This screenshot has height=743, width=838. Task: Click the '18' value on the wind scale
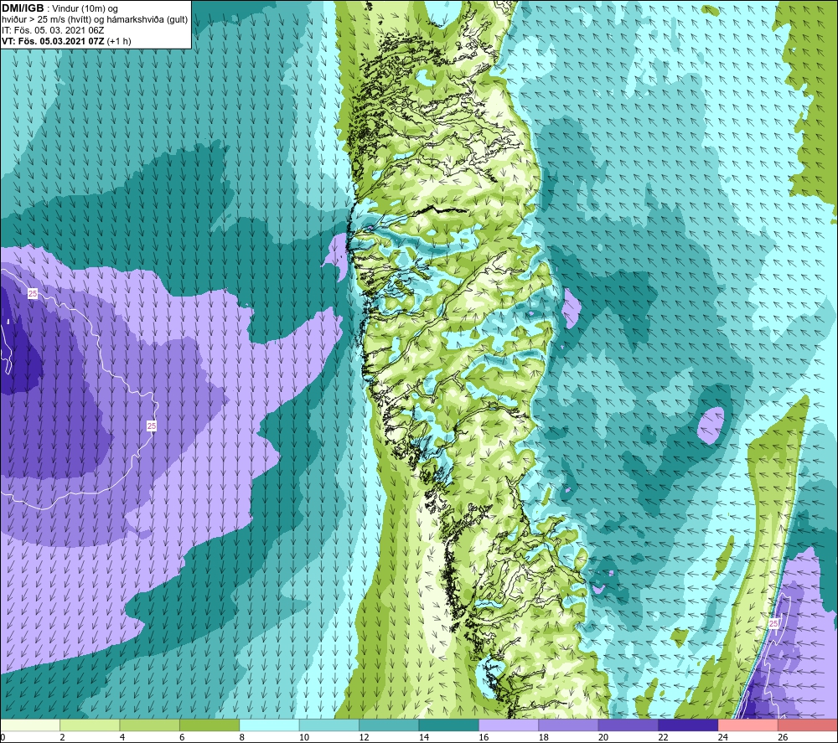[544, 737]
